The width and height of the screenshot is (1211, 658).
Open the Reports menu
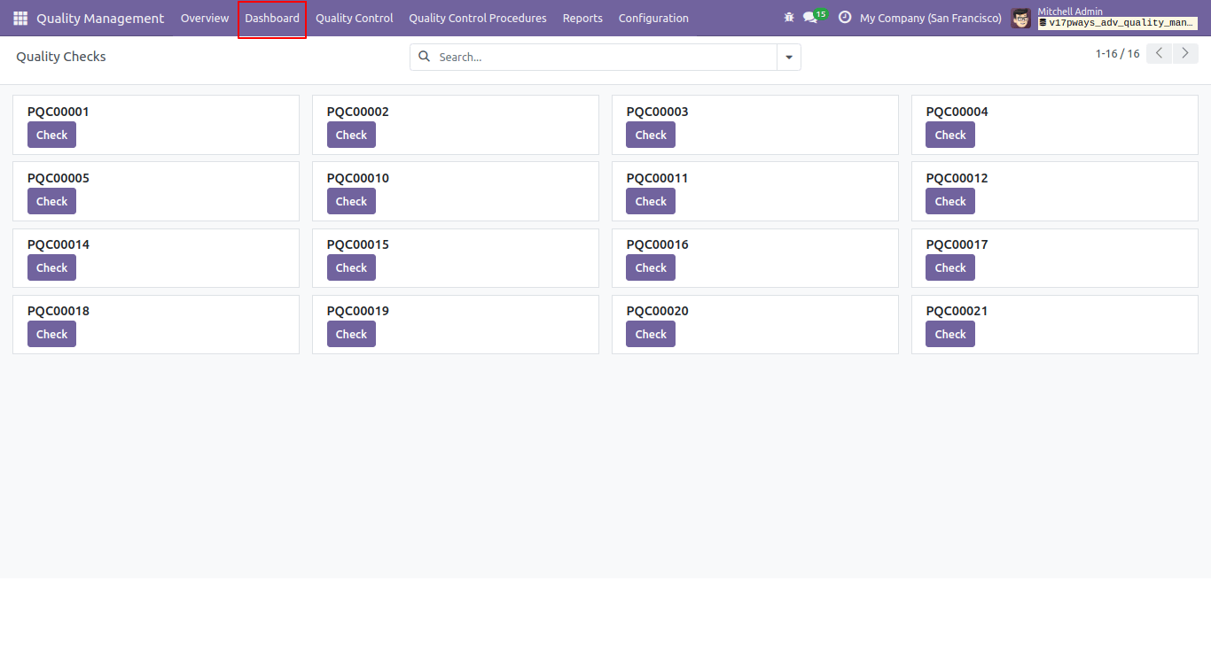tap(582, 18)
